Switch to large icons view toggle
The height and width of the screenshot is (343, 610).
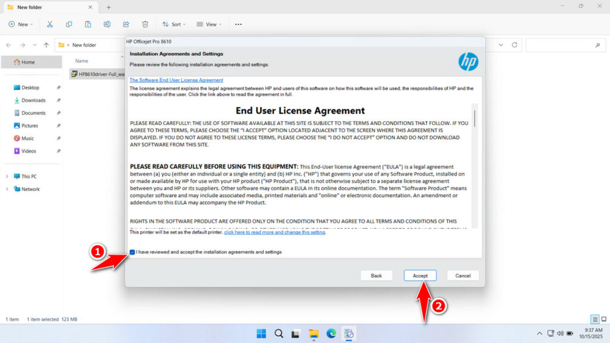pyautogui.click(x=603, y=319)
